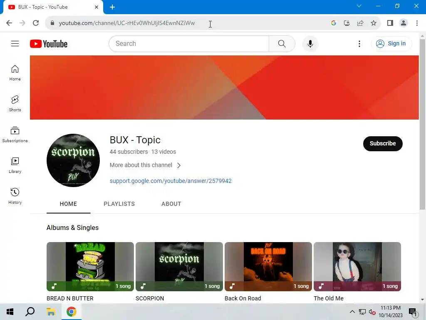Open the BREAD N BUTTER album thumbnail
426x320 pixels.
coord(90,266)
